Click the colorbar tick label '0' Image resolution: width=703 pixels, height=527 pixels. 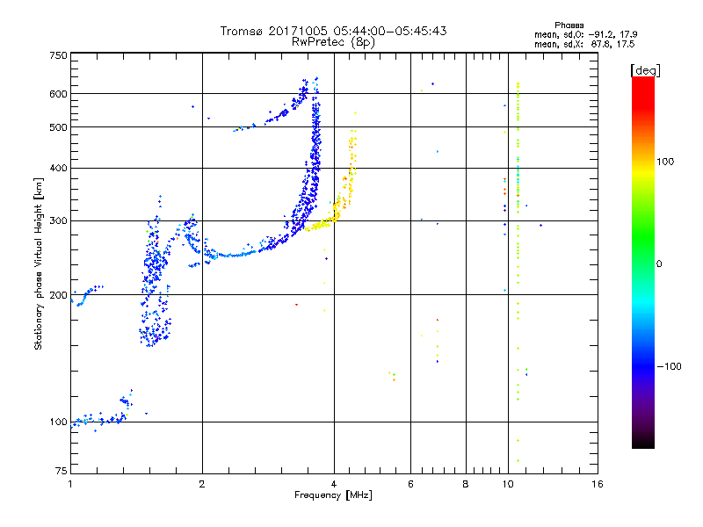(659, 263)
